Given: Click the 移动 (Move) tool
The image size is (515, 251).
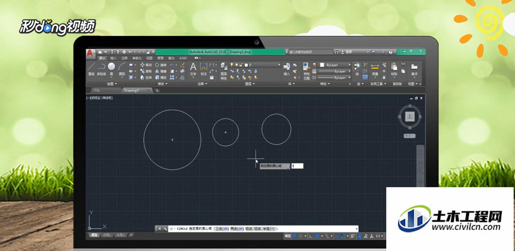Looking at the screenshot, I should (x=146, y=65).
